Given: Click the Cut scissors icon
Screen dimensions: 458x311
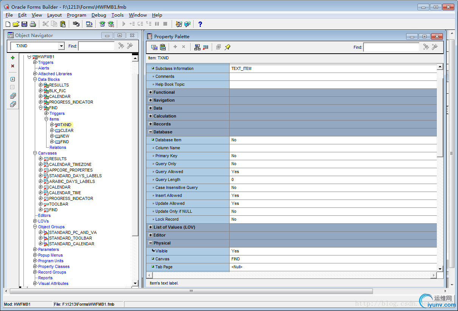Looking at the screenshot, I should click(46, 24).
